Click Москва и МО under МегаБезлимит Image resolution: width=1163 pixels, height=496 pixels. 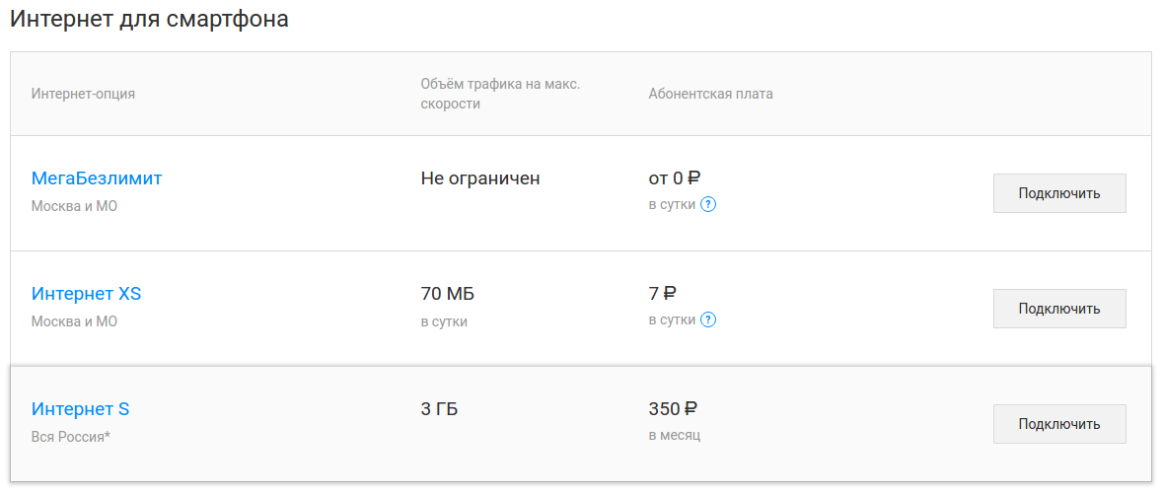(x=74, y=206)
